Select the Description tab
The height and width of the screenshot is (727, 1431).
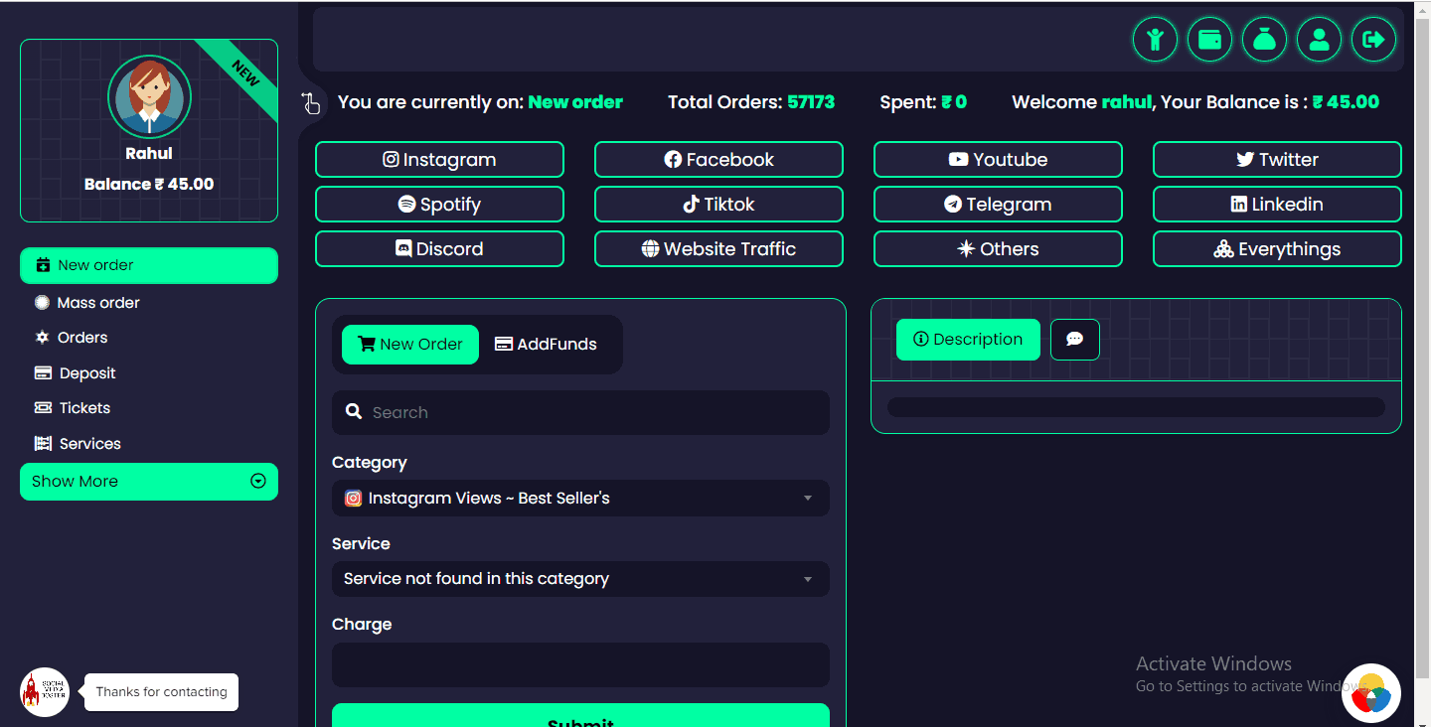pyautogui.click(x=968, y=340)
